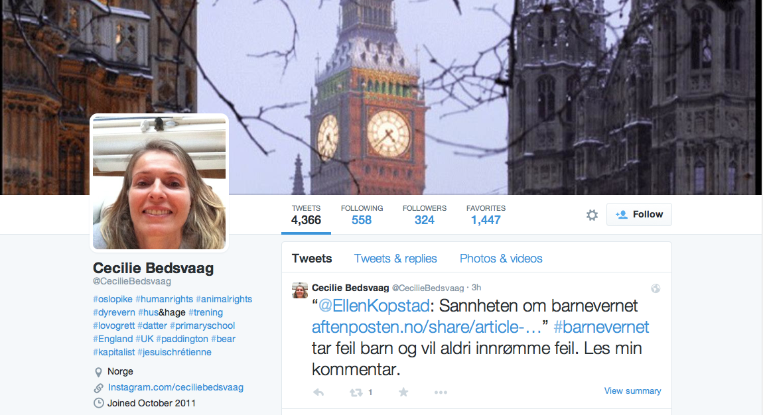763x415 pixels.
Task: Select the Tweets tab
Action: pos(312,259)
